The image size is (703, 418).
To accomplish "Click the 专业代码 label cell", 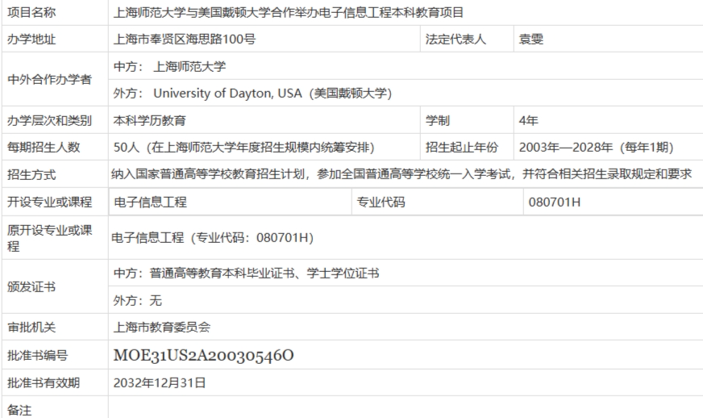I will [381, 203].
